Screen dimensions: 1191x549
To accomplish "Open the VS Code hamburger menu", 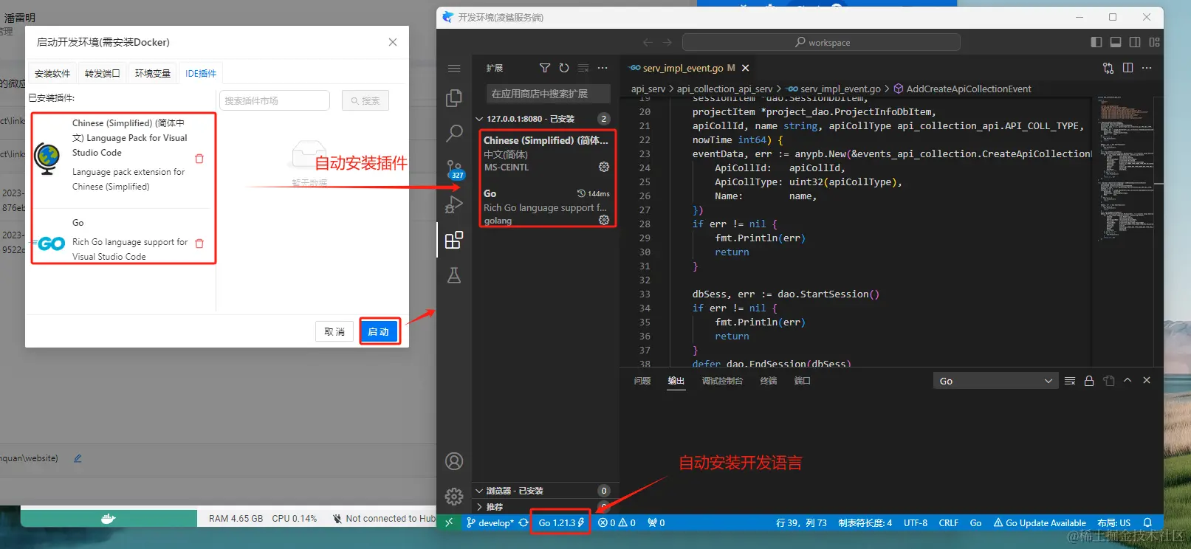I will [454, 68].
